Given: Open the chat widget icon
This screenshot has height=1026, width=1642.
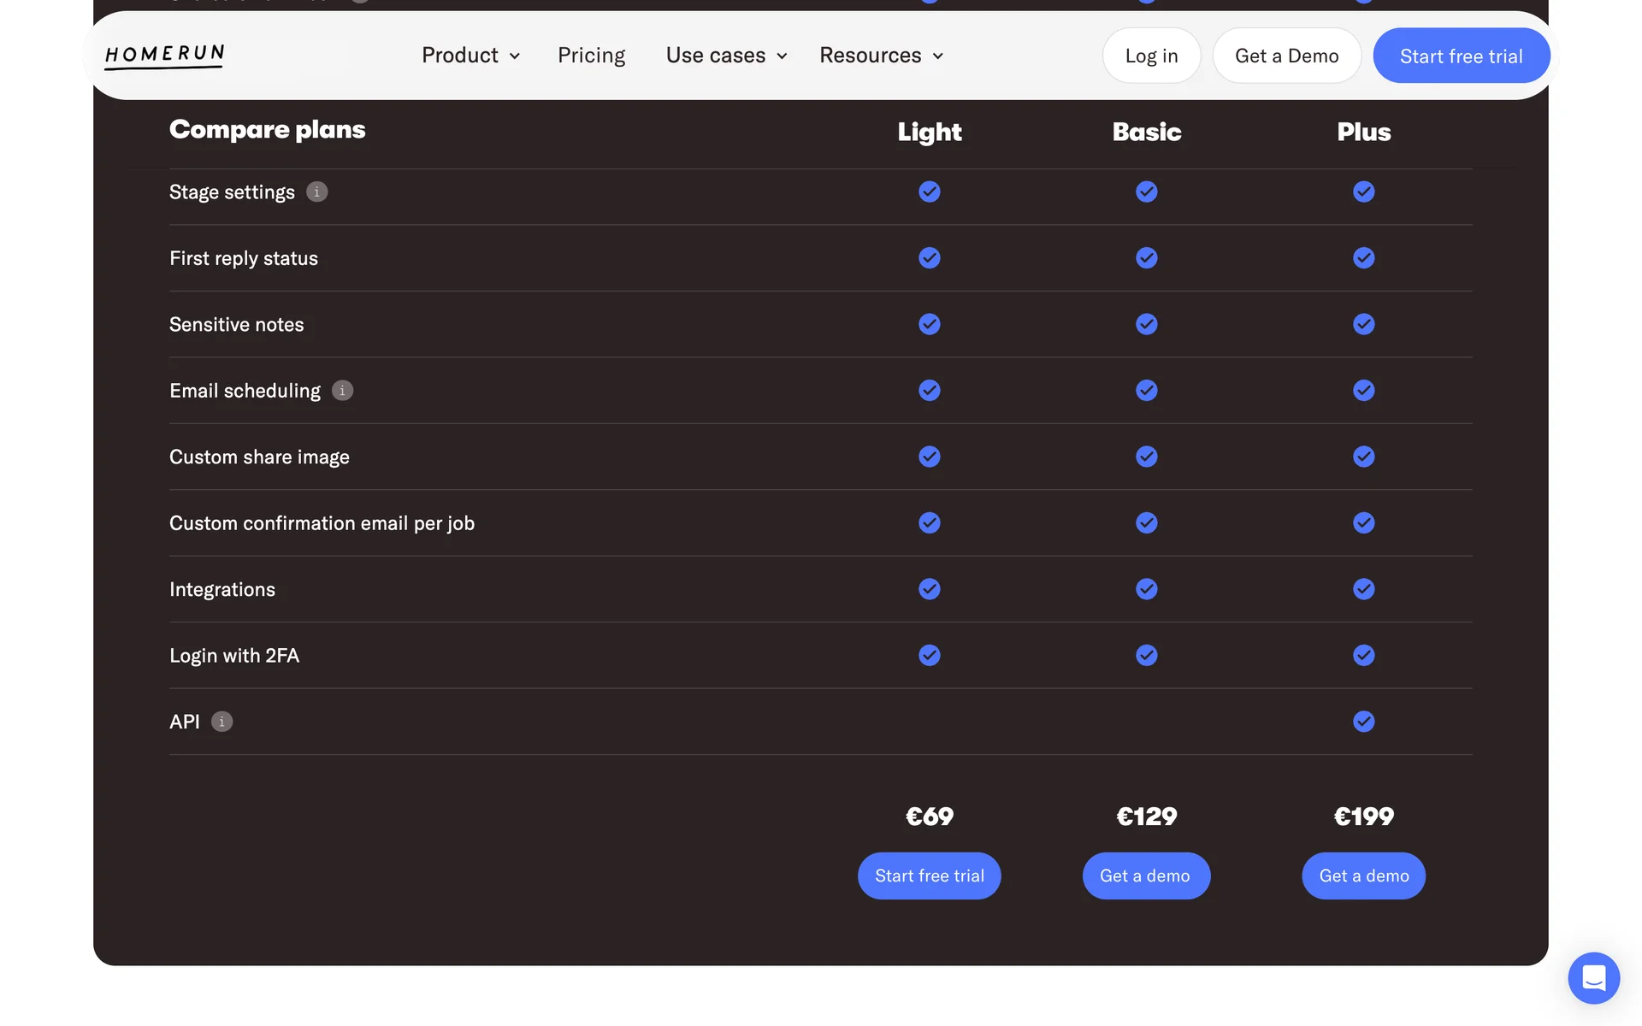Looking at the screenshot, I should tap(1593, 977).
